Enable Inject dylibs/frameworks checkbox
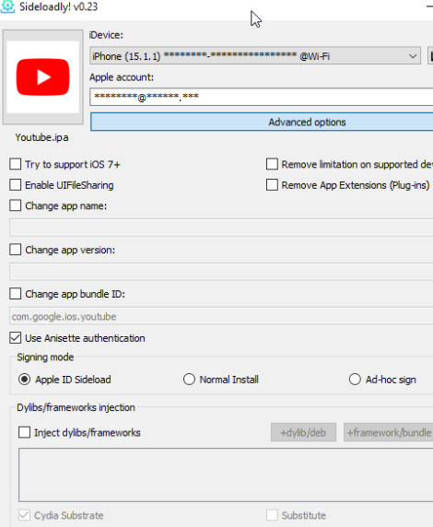Screen dimensions: 433x527 [24, 432]
